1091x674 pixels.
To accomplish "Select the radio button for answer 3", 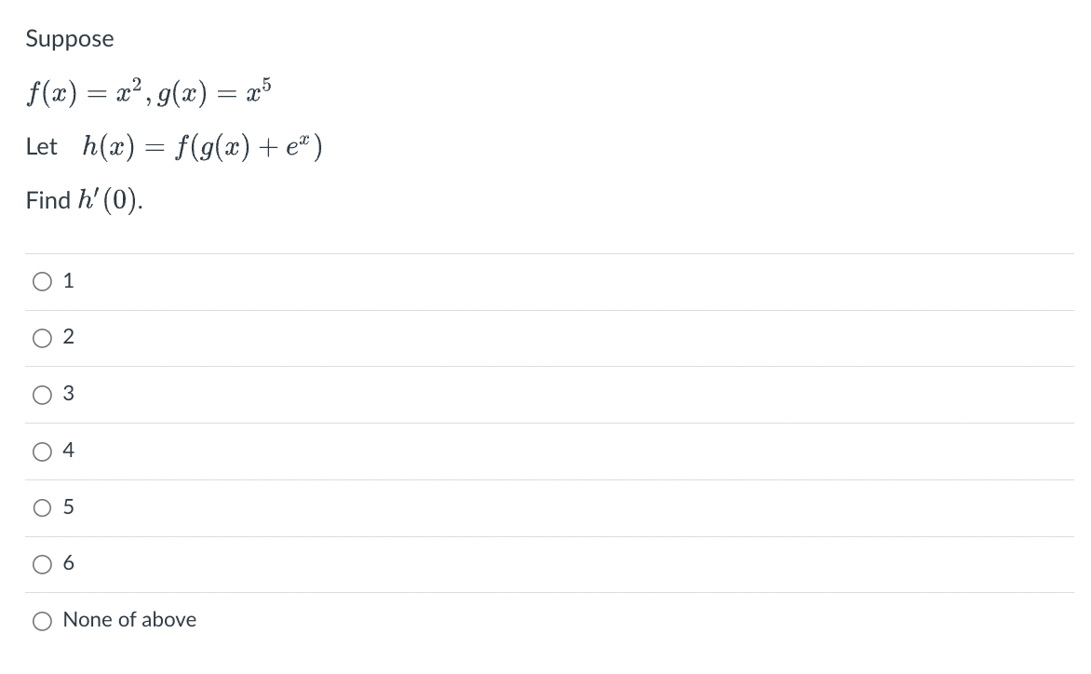I will [42, 395].
